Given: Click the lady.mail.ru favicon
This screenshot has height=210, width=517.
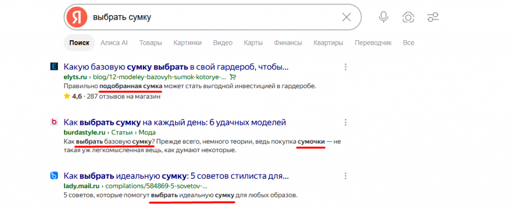Looking at the screenshot, I should [54, 175].
